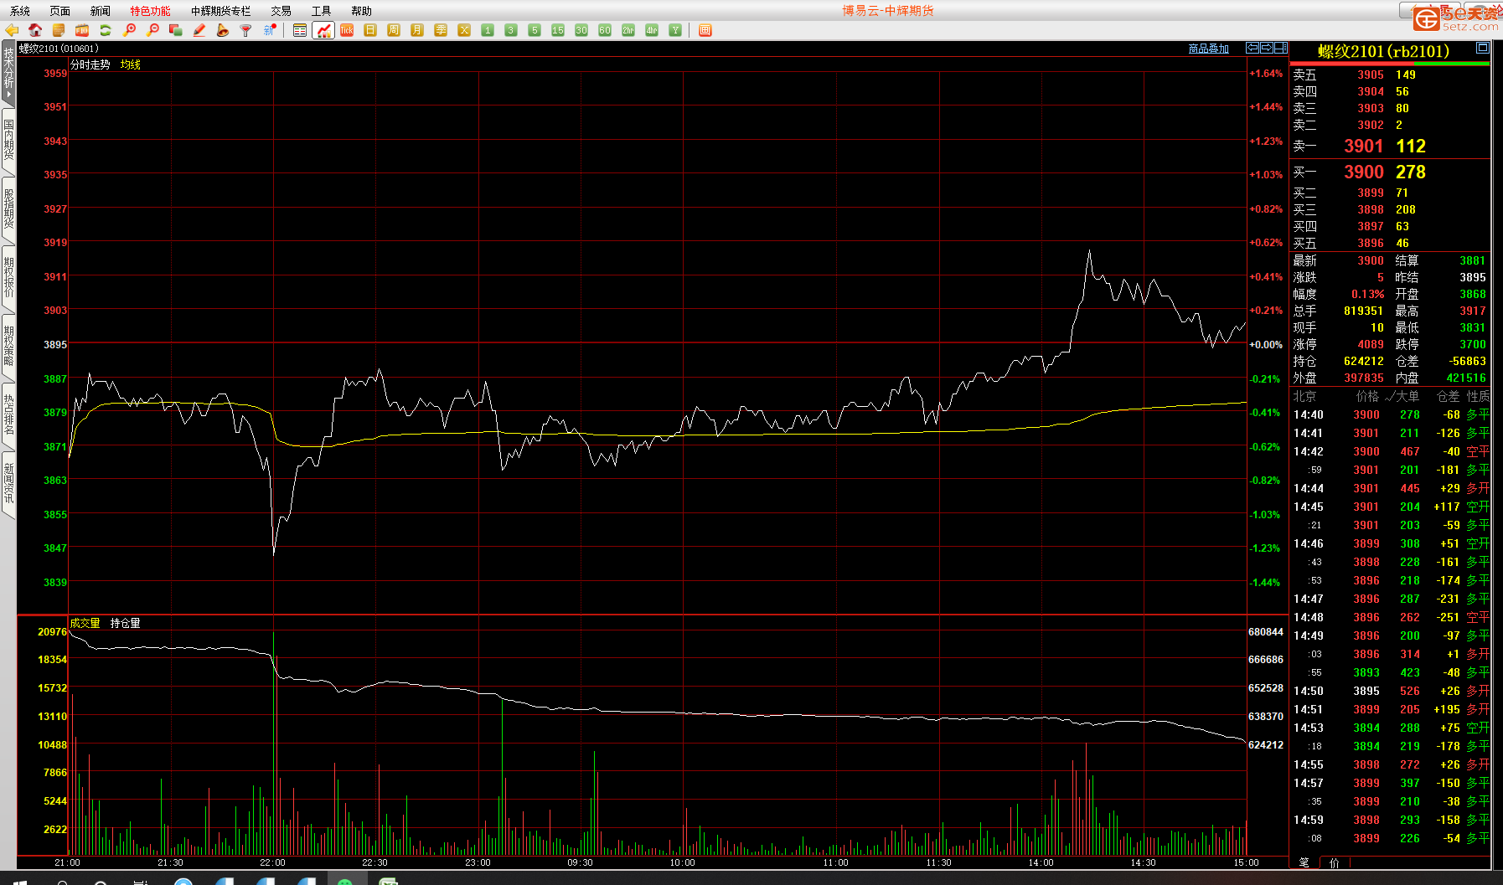Click the green refresh arrows icon

coord(106,30)
